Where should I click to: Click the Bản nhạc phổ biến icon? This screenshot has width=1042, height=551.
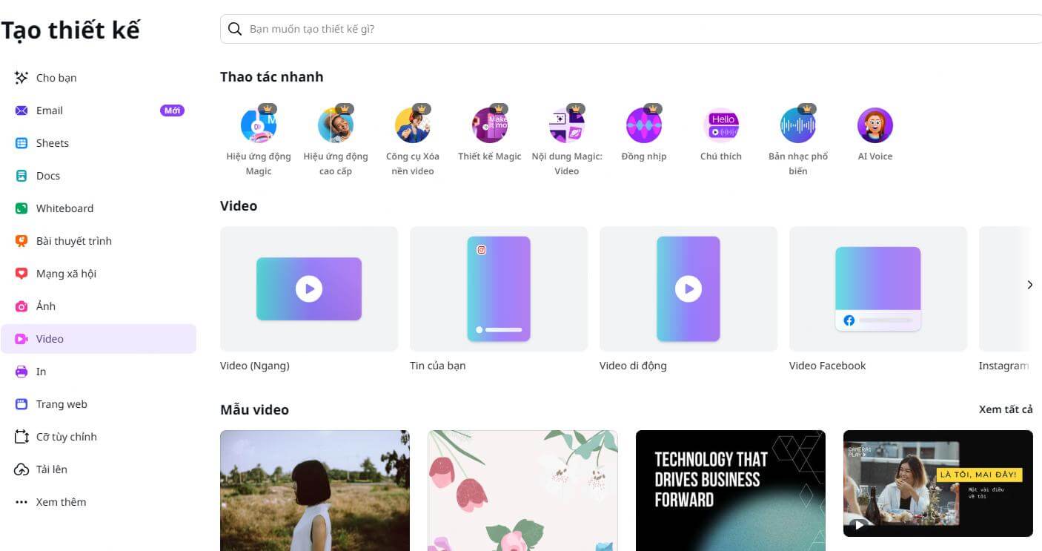click(798, 125)
